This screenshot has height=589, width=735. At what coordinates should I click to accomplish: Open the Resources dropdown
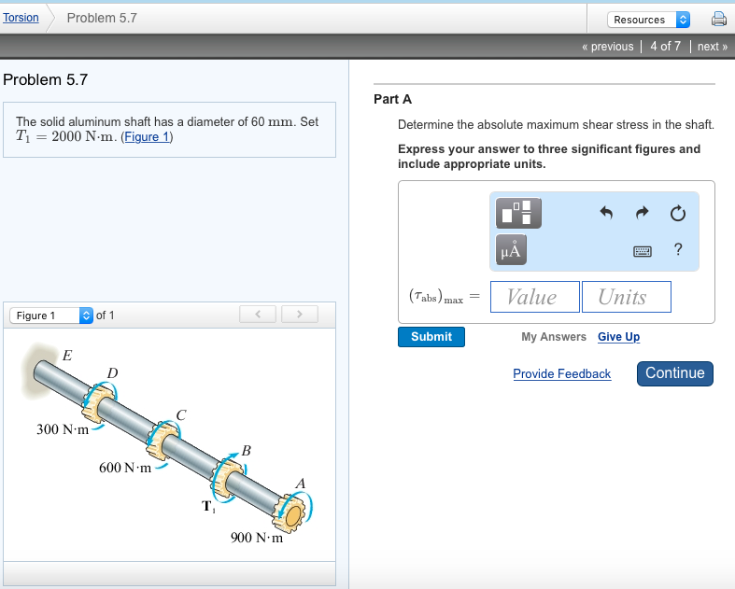(649, 20)
